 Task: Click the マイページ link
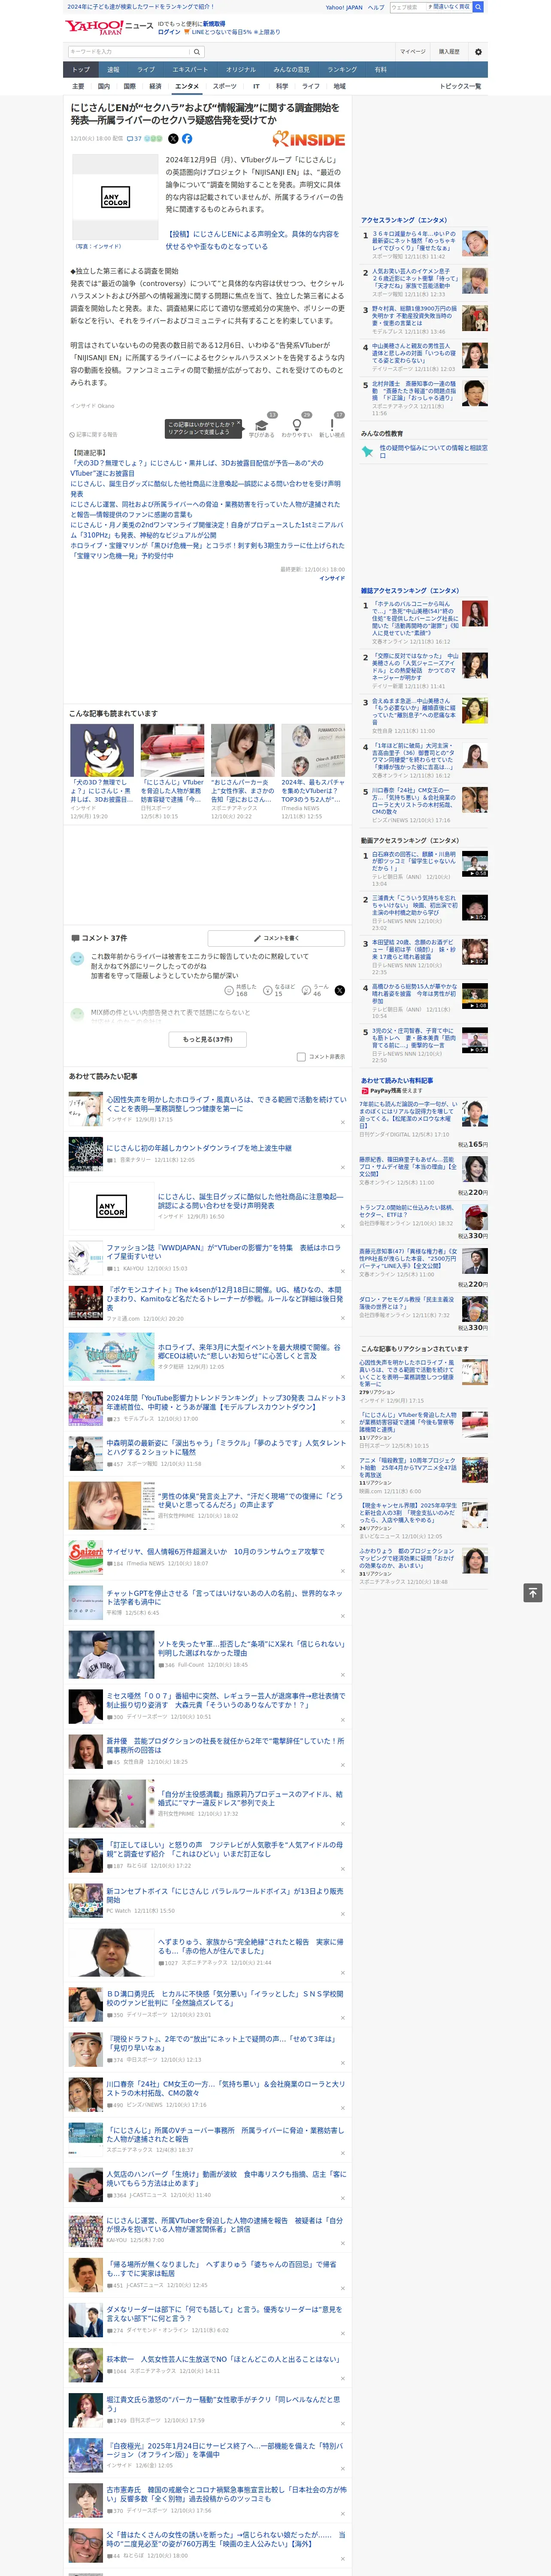tap(413, 51)
